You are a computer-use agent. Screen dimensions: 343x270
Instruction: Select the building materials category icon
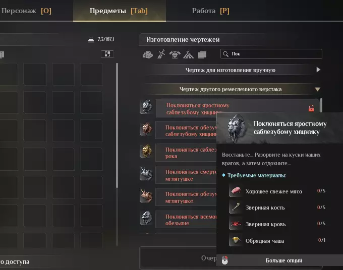[148, 54]
